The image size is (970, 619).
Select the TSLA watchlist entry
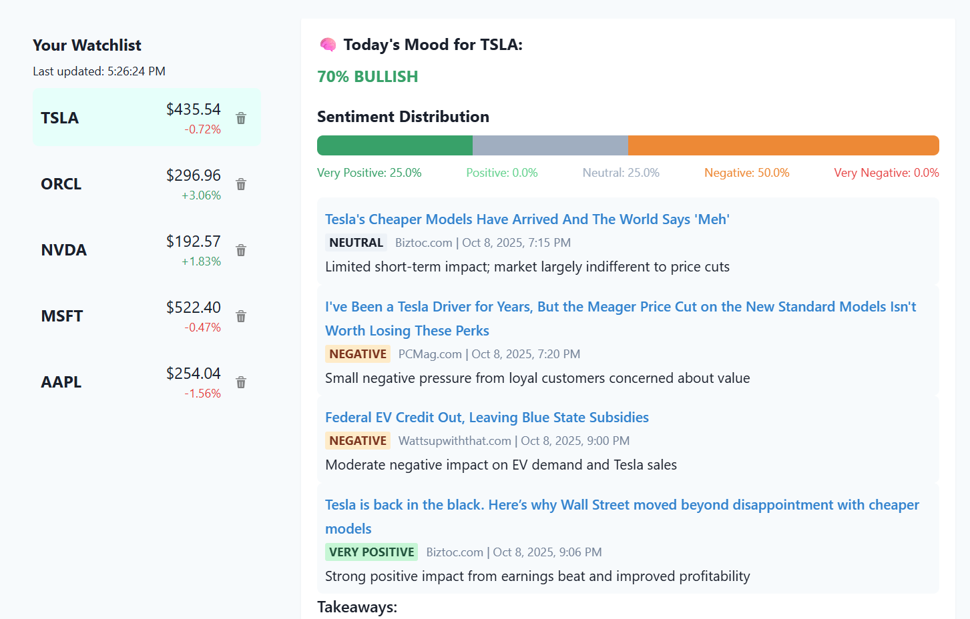coord(100,117)
